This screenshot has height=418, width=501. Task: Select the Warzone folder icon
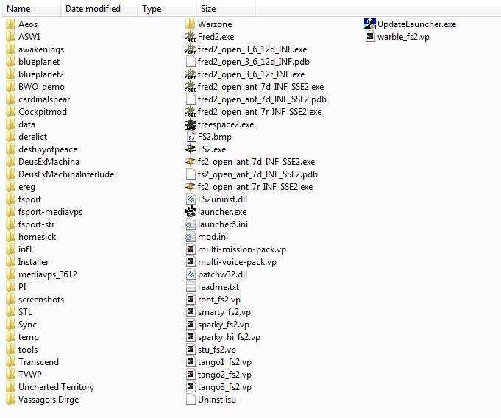[x=190, y=24]
